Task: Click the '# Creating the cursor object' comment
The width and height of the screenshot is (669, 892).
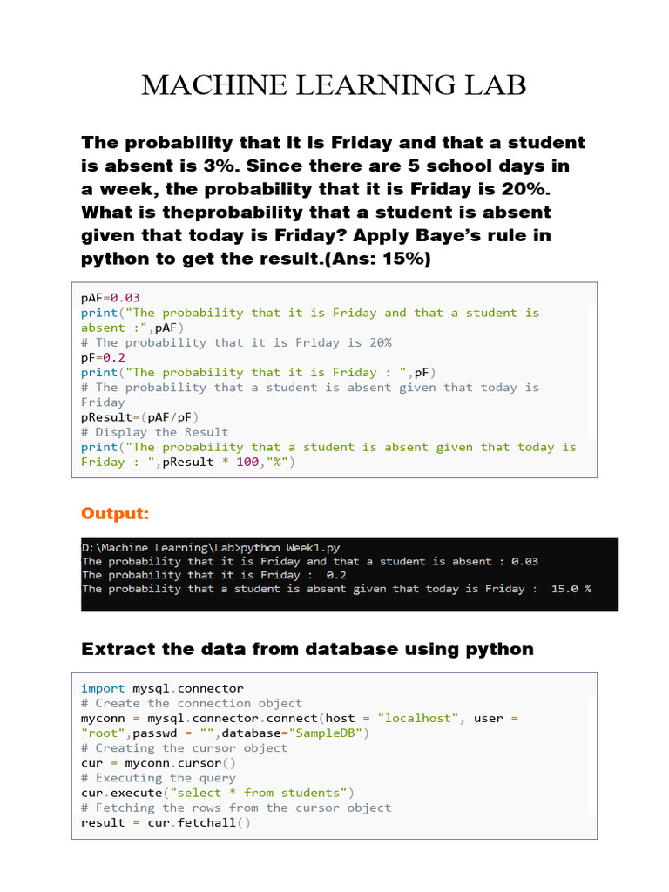Action: tap(184, 747)
